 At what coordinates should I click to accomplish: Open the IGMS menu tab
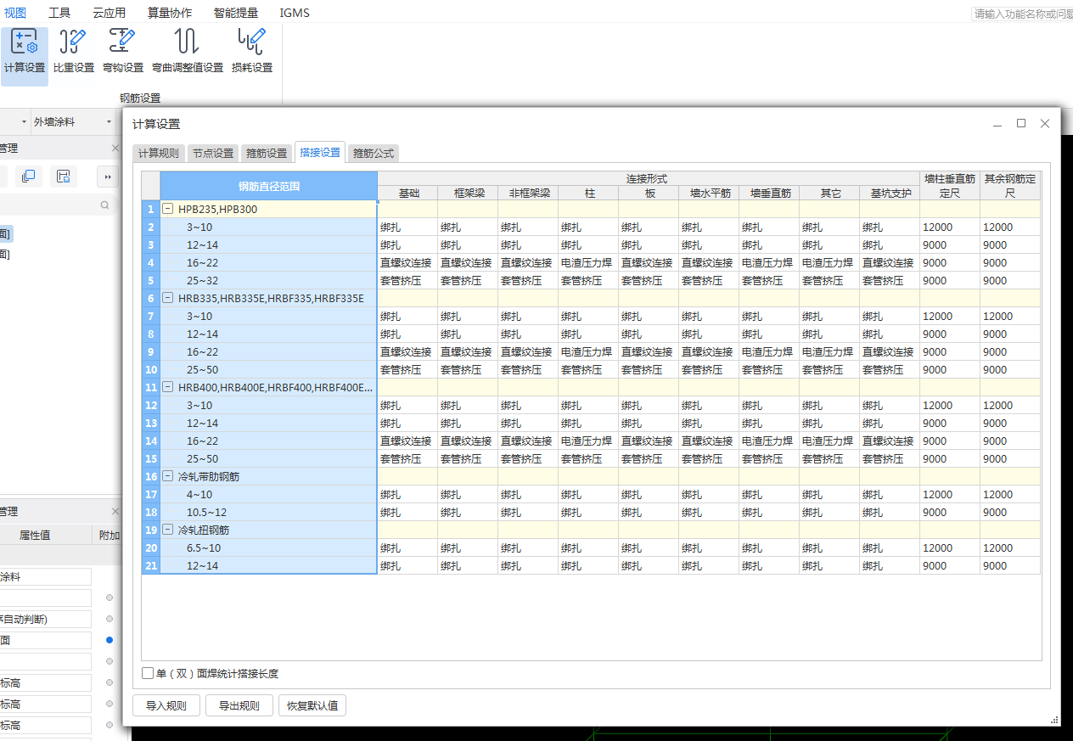(295, 13)
